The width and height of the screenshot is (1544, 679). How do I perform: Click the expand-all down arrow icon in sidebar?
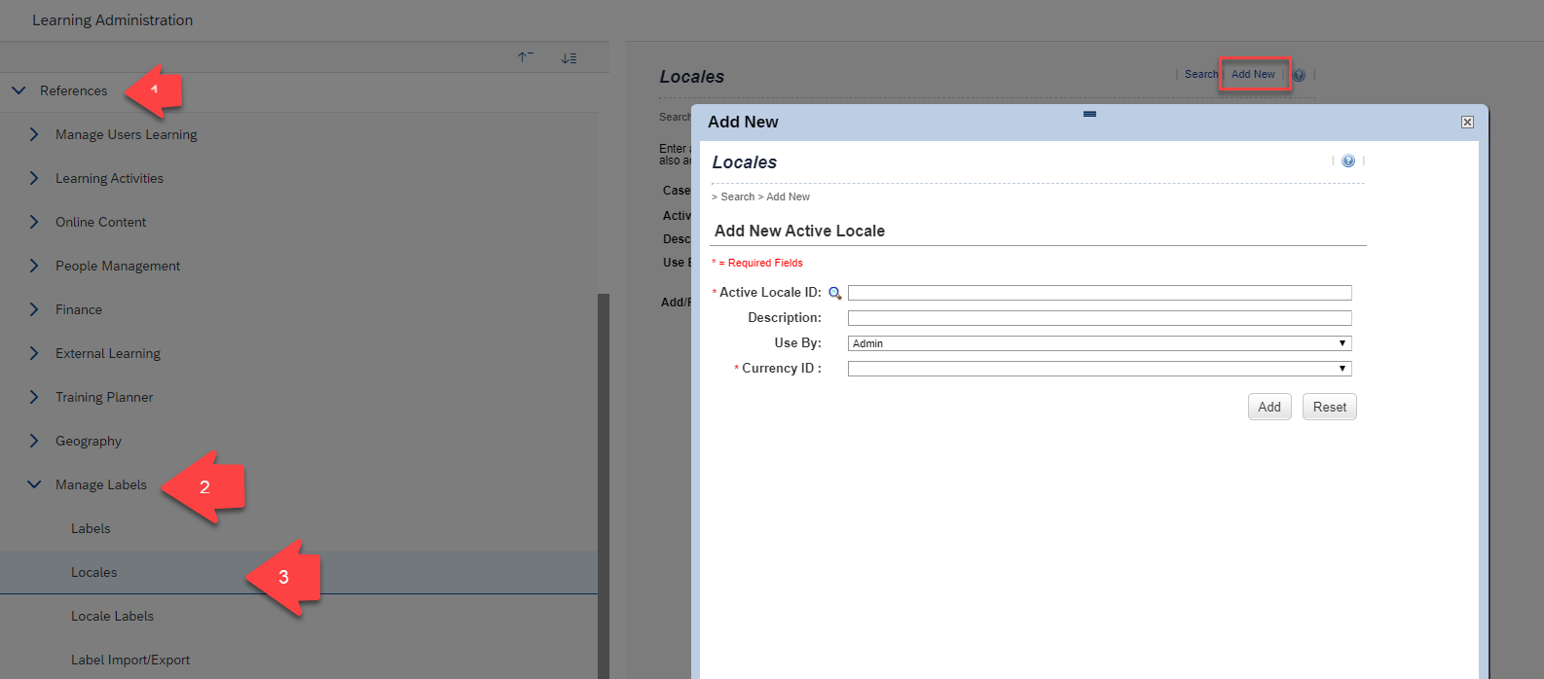tap(569, 58)
